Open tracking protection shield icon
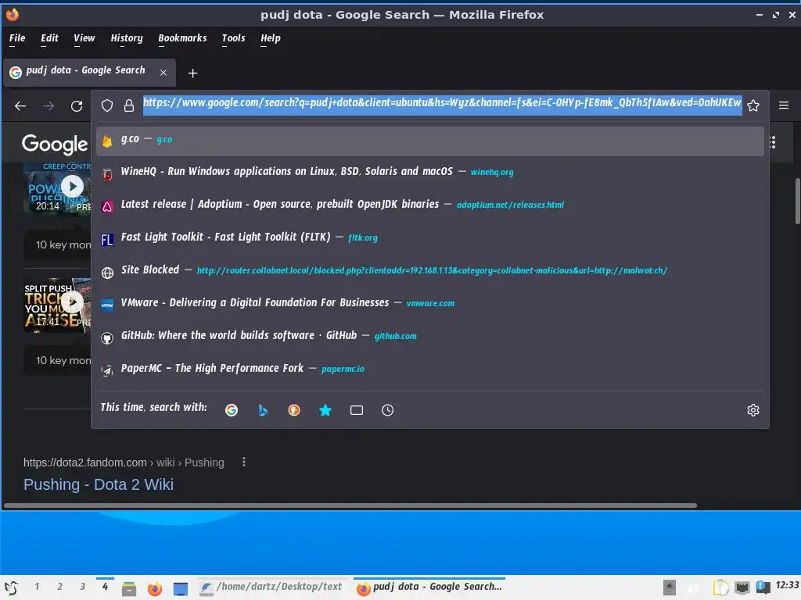801x600 pixels. click(x=106, y=105)
